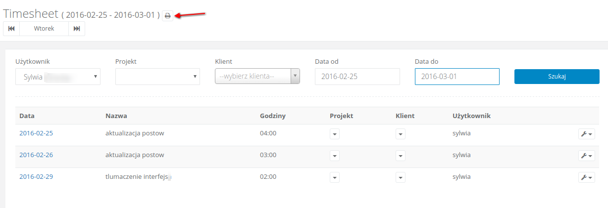Open wrench actions menu for 2016-02-29 row
Viewport: 608px width, 208px height.
click(587, 177)
